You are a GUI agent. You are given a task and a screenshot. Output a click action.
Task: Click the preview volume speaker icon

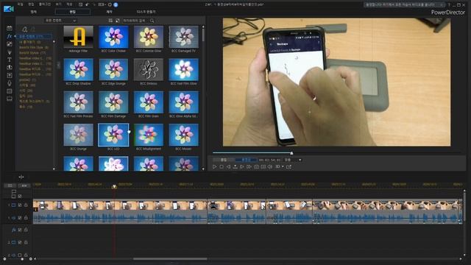coord(270,166)
